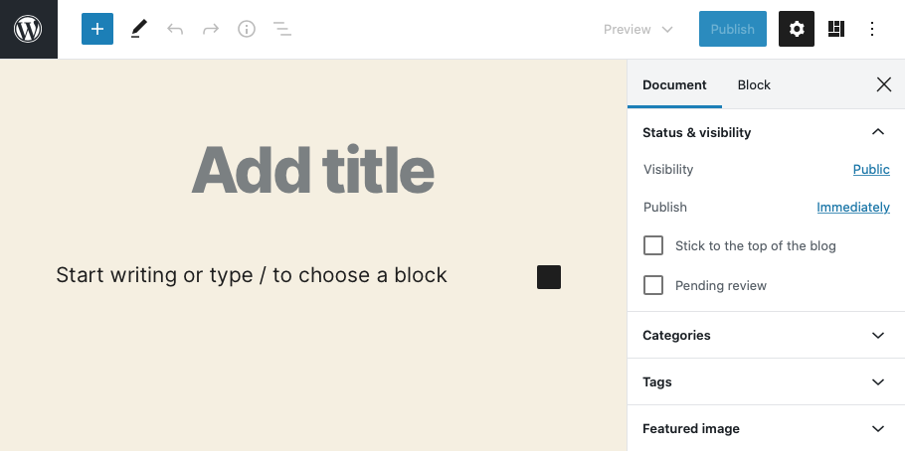Open the columns layout plugin icon

tap(836, 29)
